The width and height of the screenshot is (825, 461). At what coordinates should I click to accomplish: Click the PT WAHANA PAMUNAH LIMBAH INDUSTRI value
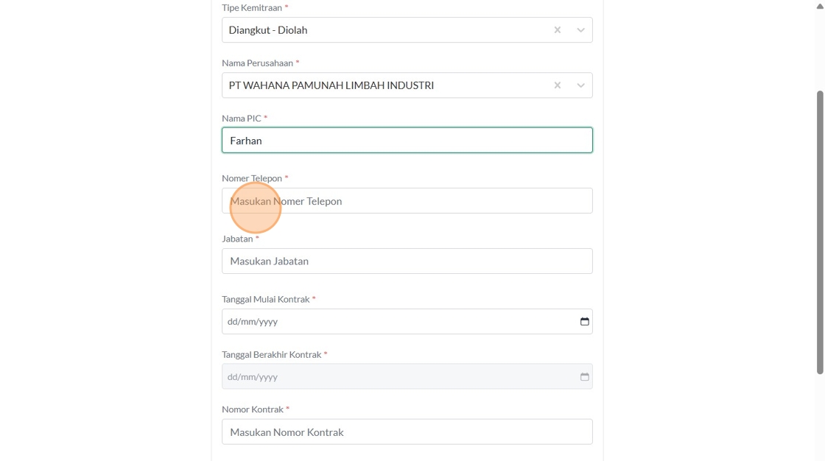[x=331, y=85]
